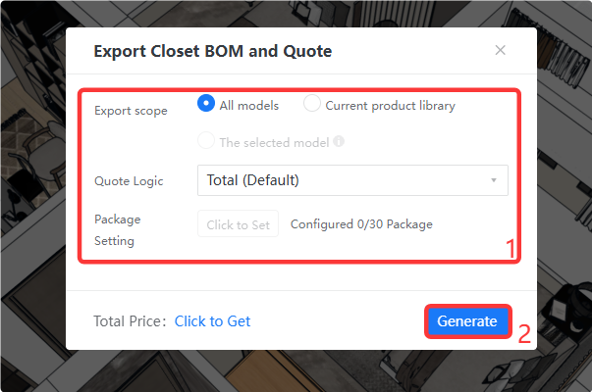Select the All models radio button

[x=206, y=103]
